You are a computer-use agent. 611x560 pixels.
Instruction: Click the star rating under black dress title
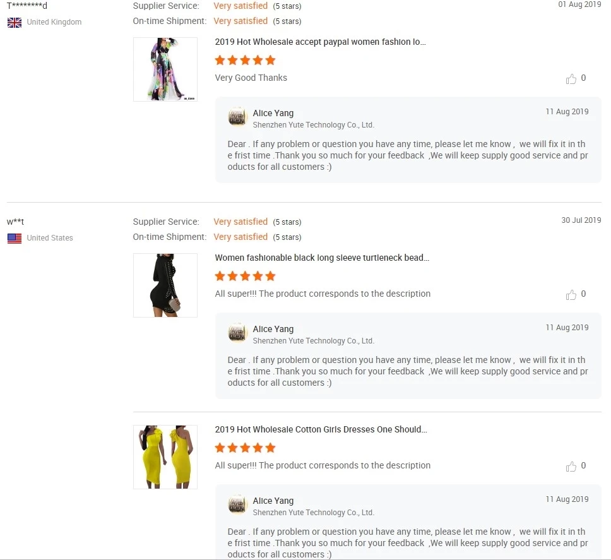245,277
